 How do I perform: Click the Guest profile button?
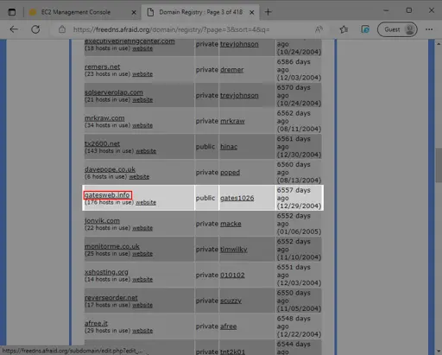397,29
